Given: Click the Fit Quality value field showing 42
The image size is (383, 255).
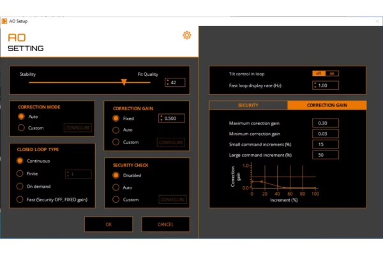Looking at the screenshot, I should pyautogui.click(x=175, y=82).
